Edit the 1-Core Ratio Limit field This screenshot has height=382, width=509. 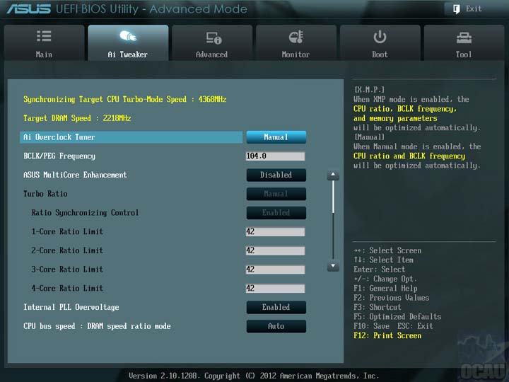tap(275, 231)
